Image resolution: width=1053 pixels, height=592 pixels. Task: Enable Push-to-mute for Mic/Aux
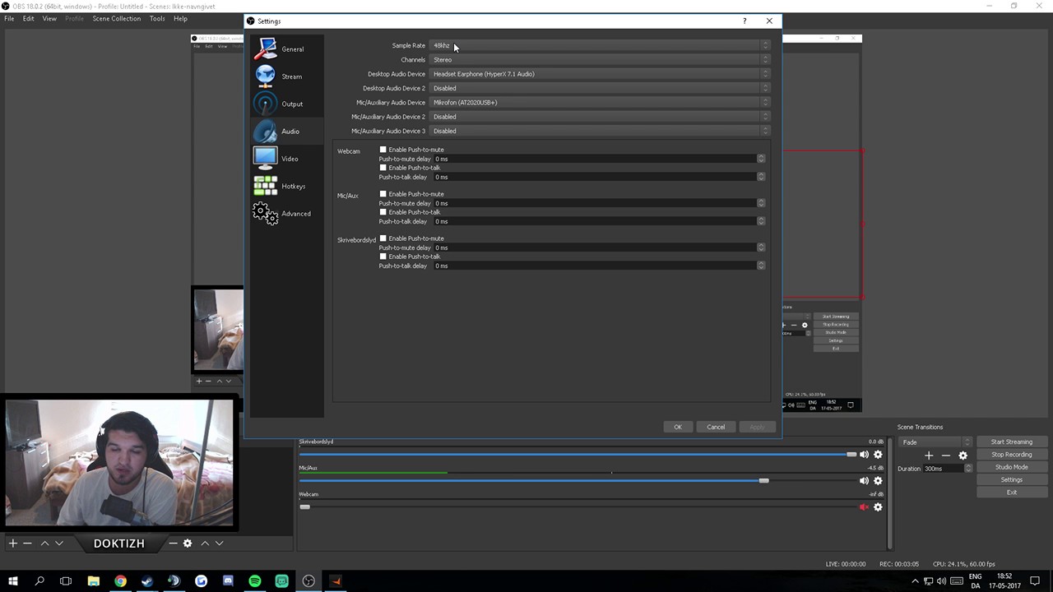pyautogui.click(x=383, y=194)
